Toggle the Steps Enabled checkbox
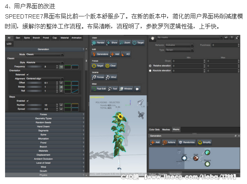247x184 pixels. pyautogui.click(x=28, y=101)
